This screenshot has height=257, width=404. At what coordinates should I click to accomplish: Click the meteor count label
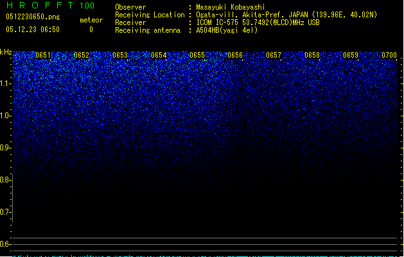click(x=91, y=20)
